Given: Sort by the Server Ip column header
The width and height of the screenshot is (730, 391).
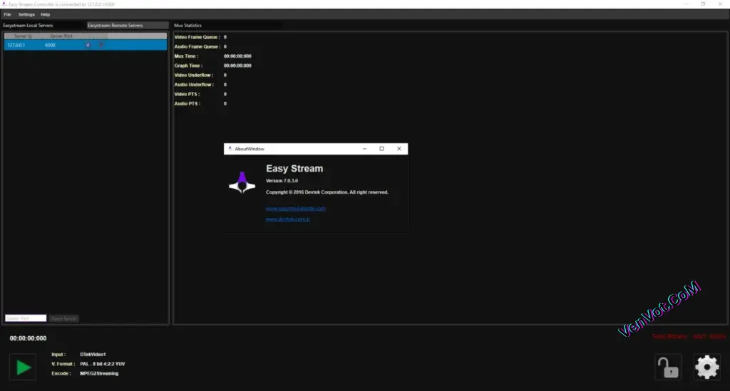Looking at the screenshot, I should tap(23, 36).
